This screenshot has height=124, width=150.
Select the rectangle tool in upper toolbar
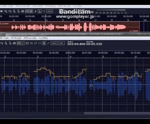click(x=44, y=11)
